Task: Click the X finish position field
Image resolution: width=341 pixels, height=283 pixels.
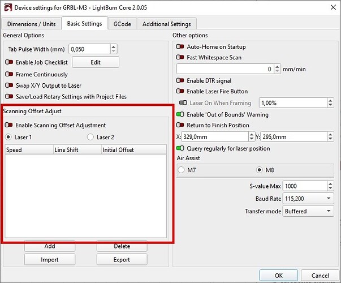Action: tap(215, 137)
